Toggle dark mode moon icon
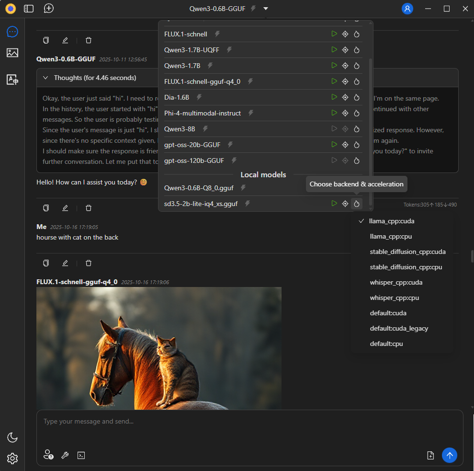 click(12, 437)
